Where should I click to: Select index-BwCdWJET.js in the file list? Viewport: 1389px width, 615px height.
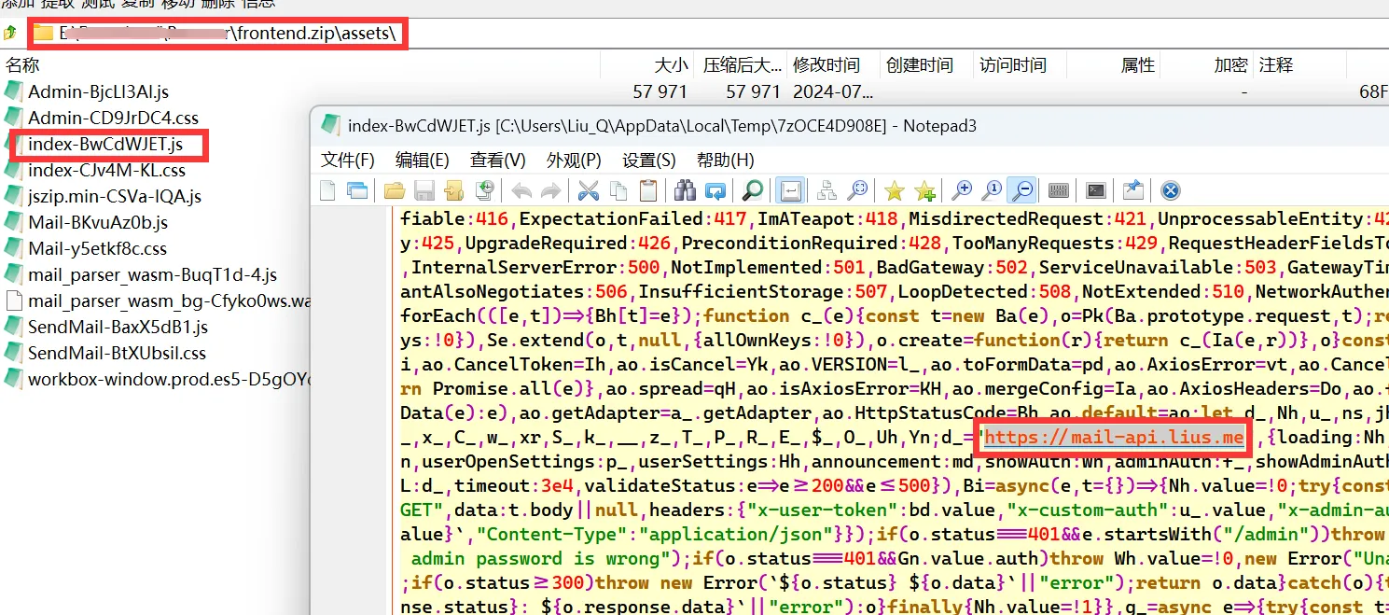(104, 145)
